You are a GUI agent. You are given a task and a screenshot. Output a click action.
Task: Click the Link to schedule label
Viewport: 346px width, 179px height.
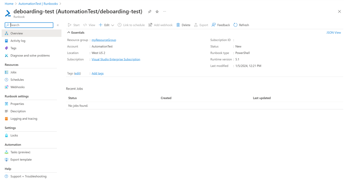[x=134, y=25]
